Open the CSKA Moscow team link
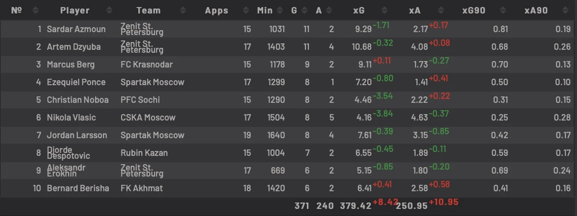577x216 pixels. tap(148, 117)
